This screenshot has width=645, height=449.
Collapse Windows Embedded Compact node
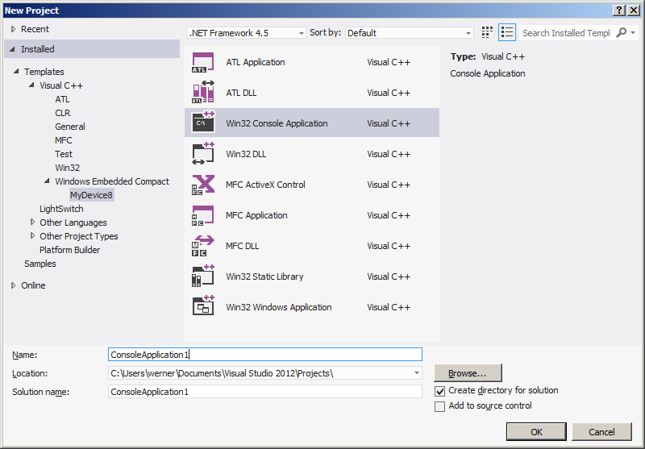coord(47,181)
